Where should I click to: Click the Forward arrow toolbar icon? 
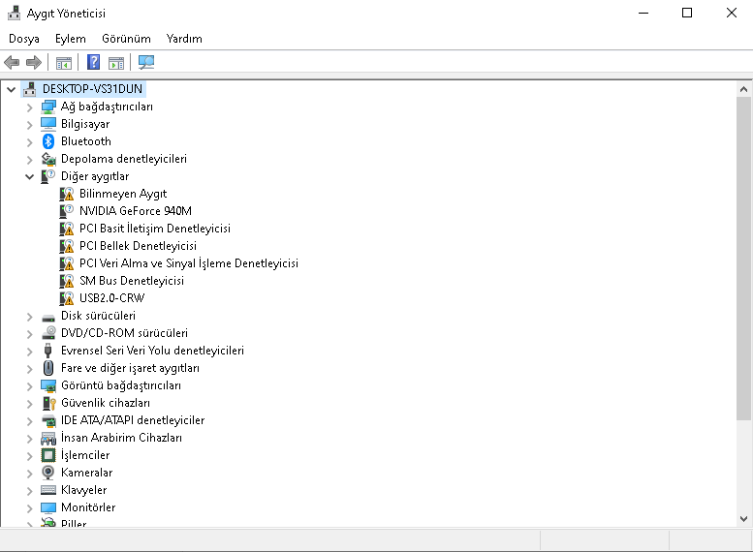click(34, 62)
